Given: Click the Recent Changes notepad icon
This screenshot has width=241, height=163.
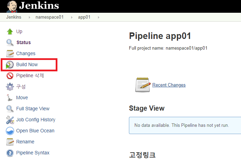Looking at the screenshot, I should pos(143,85).
